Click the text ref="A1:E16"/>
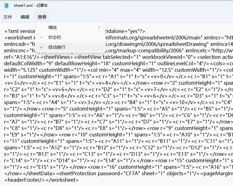The image size is (233, 186). [22, 57]
